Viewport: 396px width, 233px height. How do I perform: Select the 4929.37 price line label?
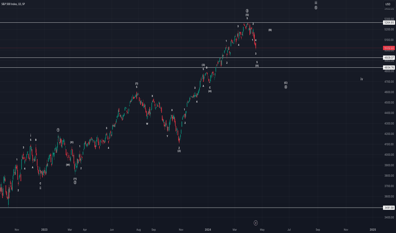(x=389, y=58)
